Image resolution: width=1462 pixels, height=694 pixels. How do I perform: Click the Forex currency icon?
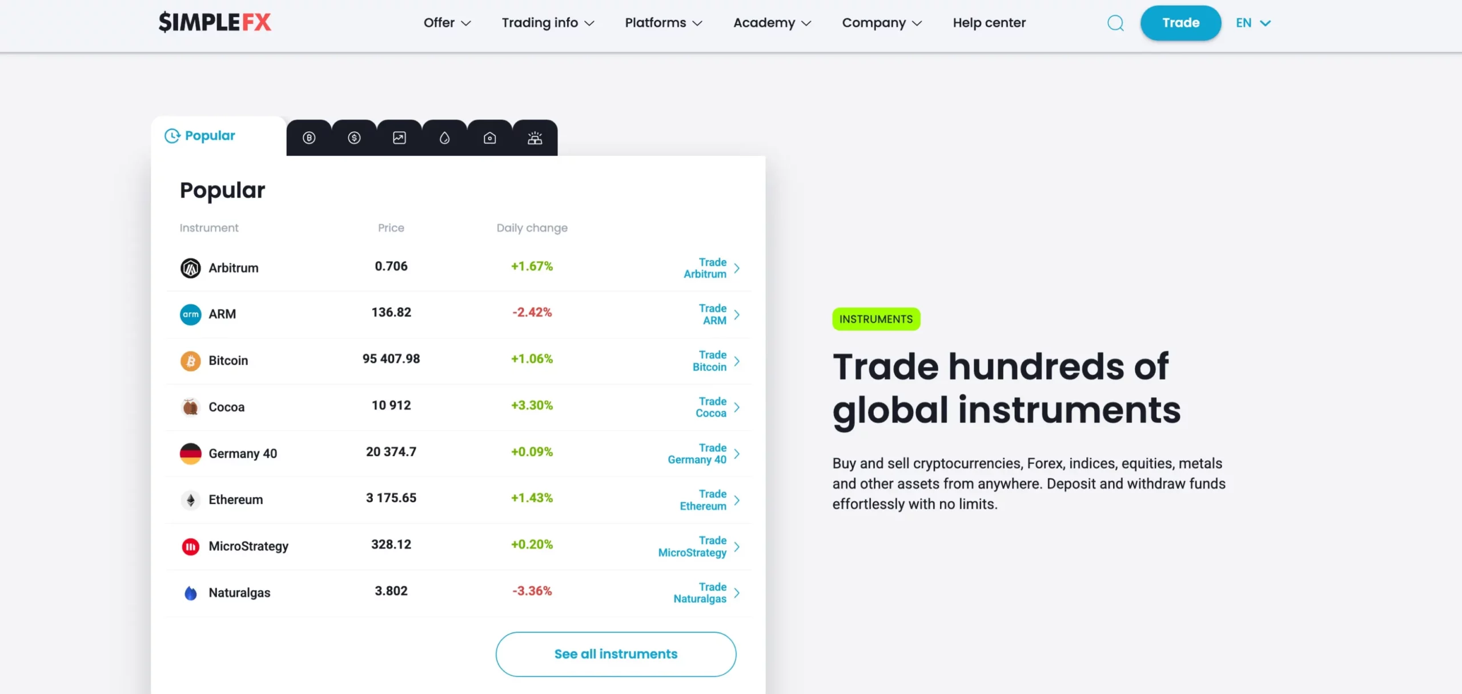pos(354,137)
